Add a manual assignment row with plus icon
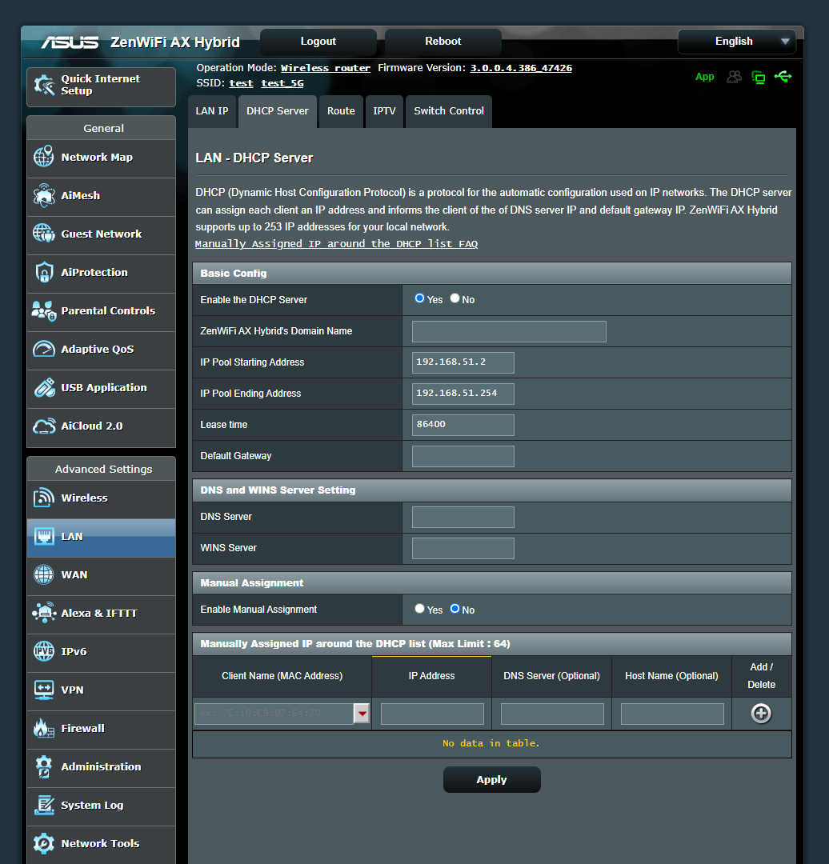 tap(760, 713)
